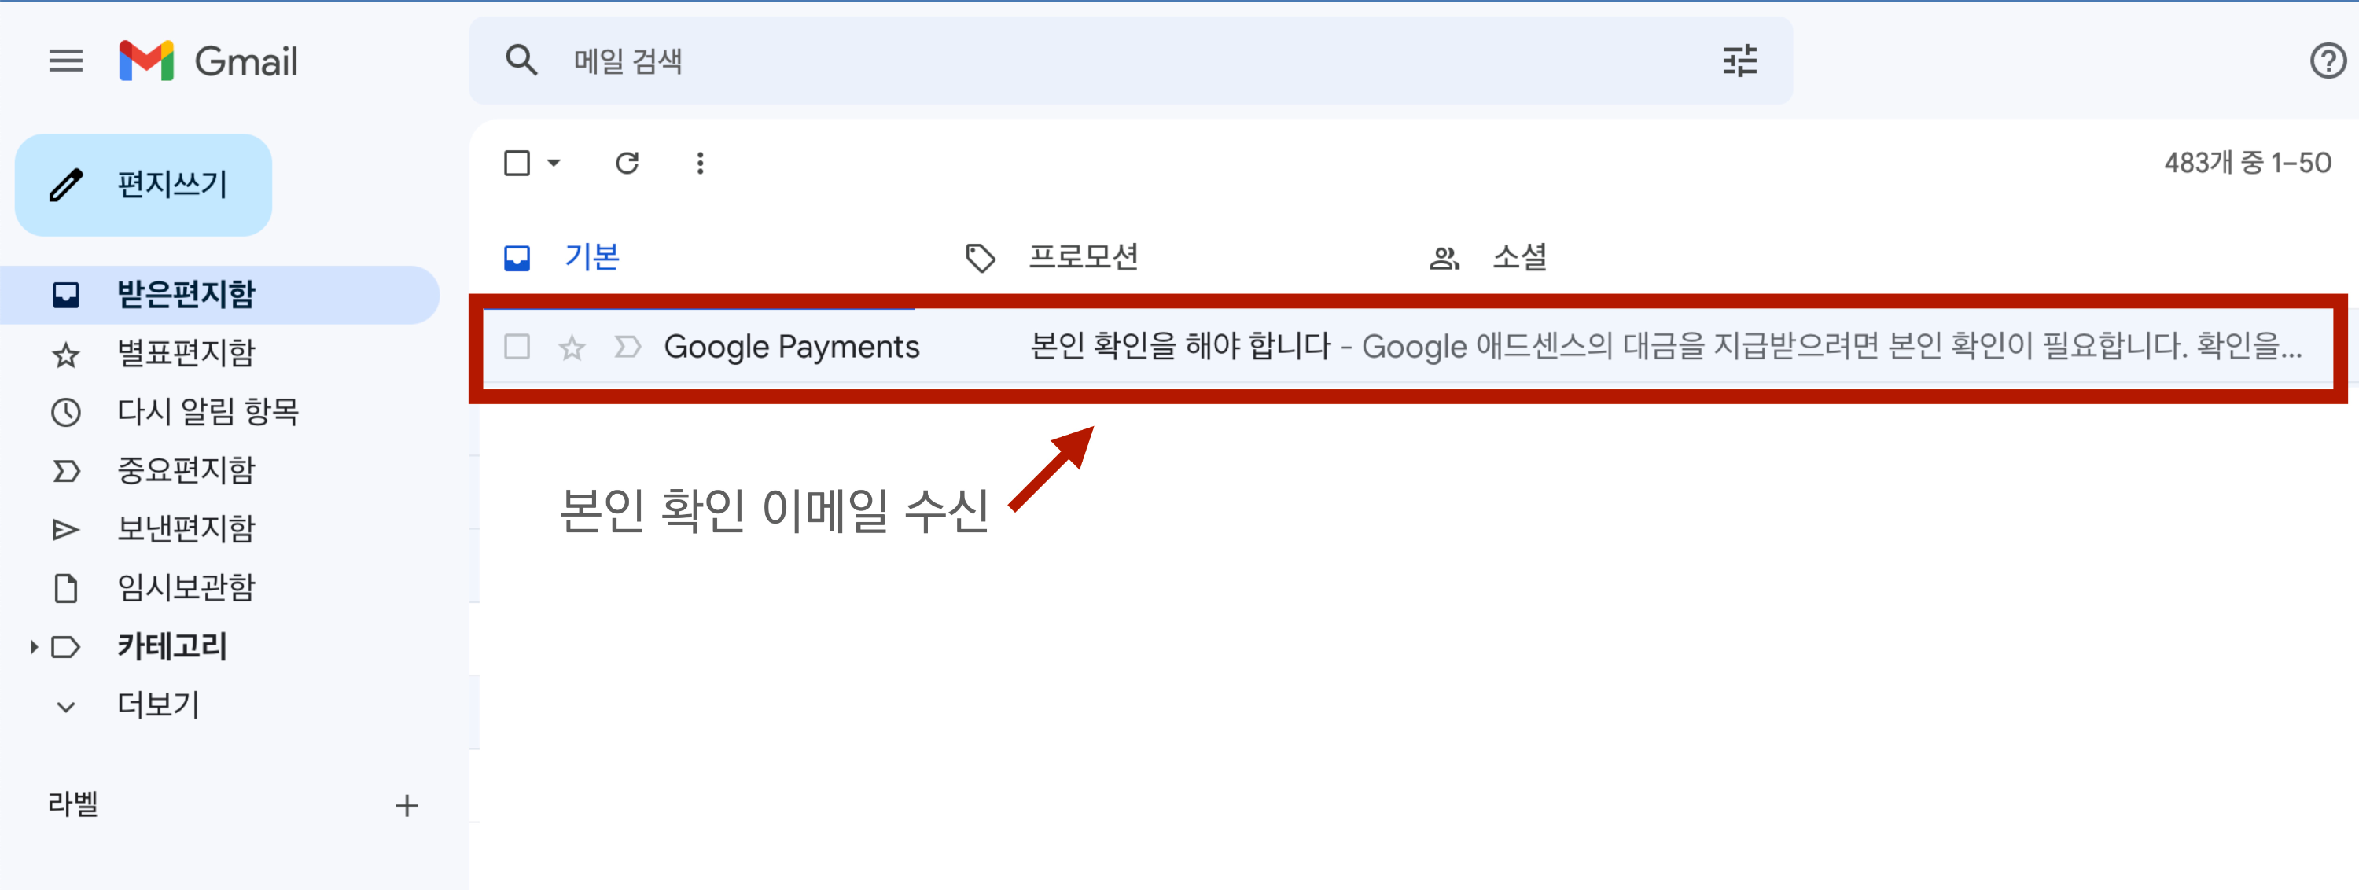Tick the select-all checkbox in toolbar
2359x890 pixels.
tap(517, 163)
